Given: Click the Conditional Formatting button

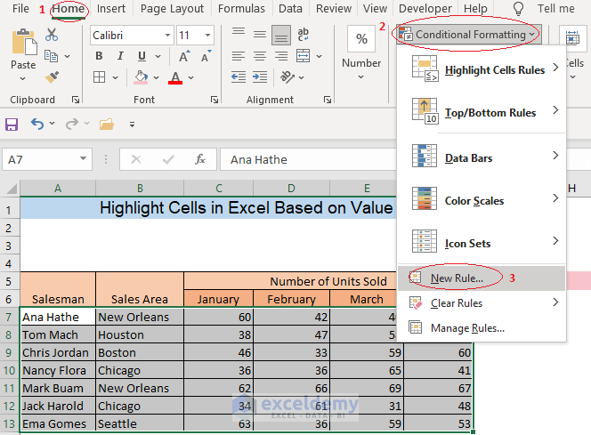Looking at the screenshot, I should [468, 35].
